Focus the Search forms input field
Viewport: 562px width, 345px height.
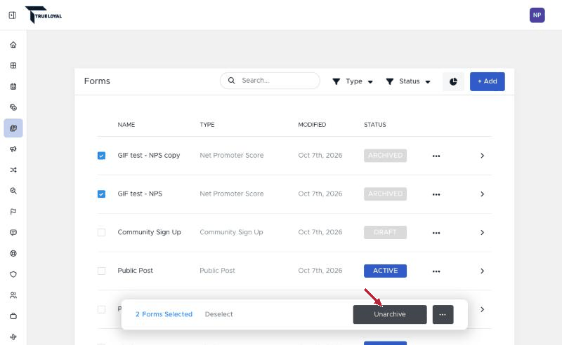click(270, 81)
